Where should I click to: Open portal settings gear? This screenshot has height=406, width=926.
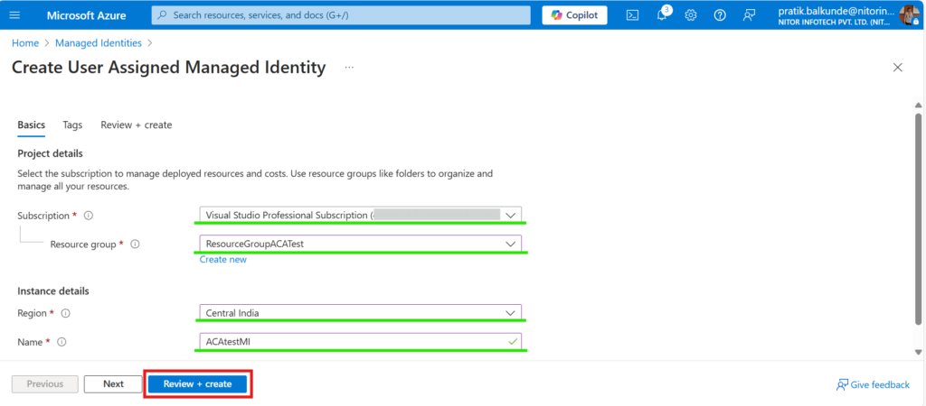click(x=690, y=15)
